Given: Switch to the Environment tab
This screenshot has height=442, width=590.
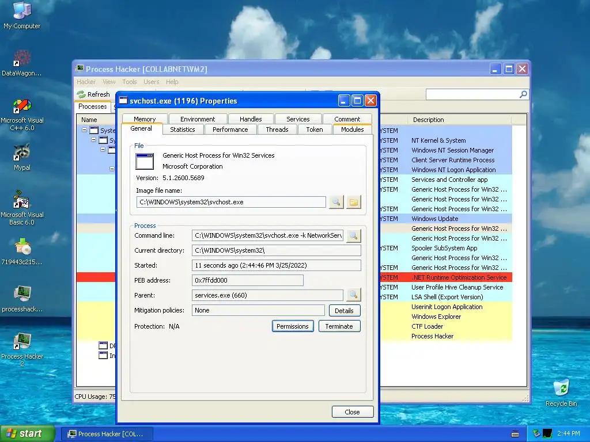Looking at the screenshot, I should coord(198,119).
